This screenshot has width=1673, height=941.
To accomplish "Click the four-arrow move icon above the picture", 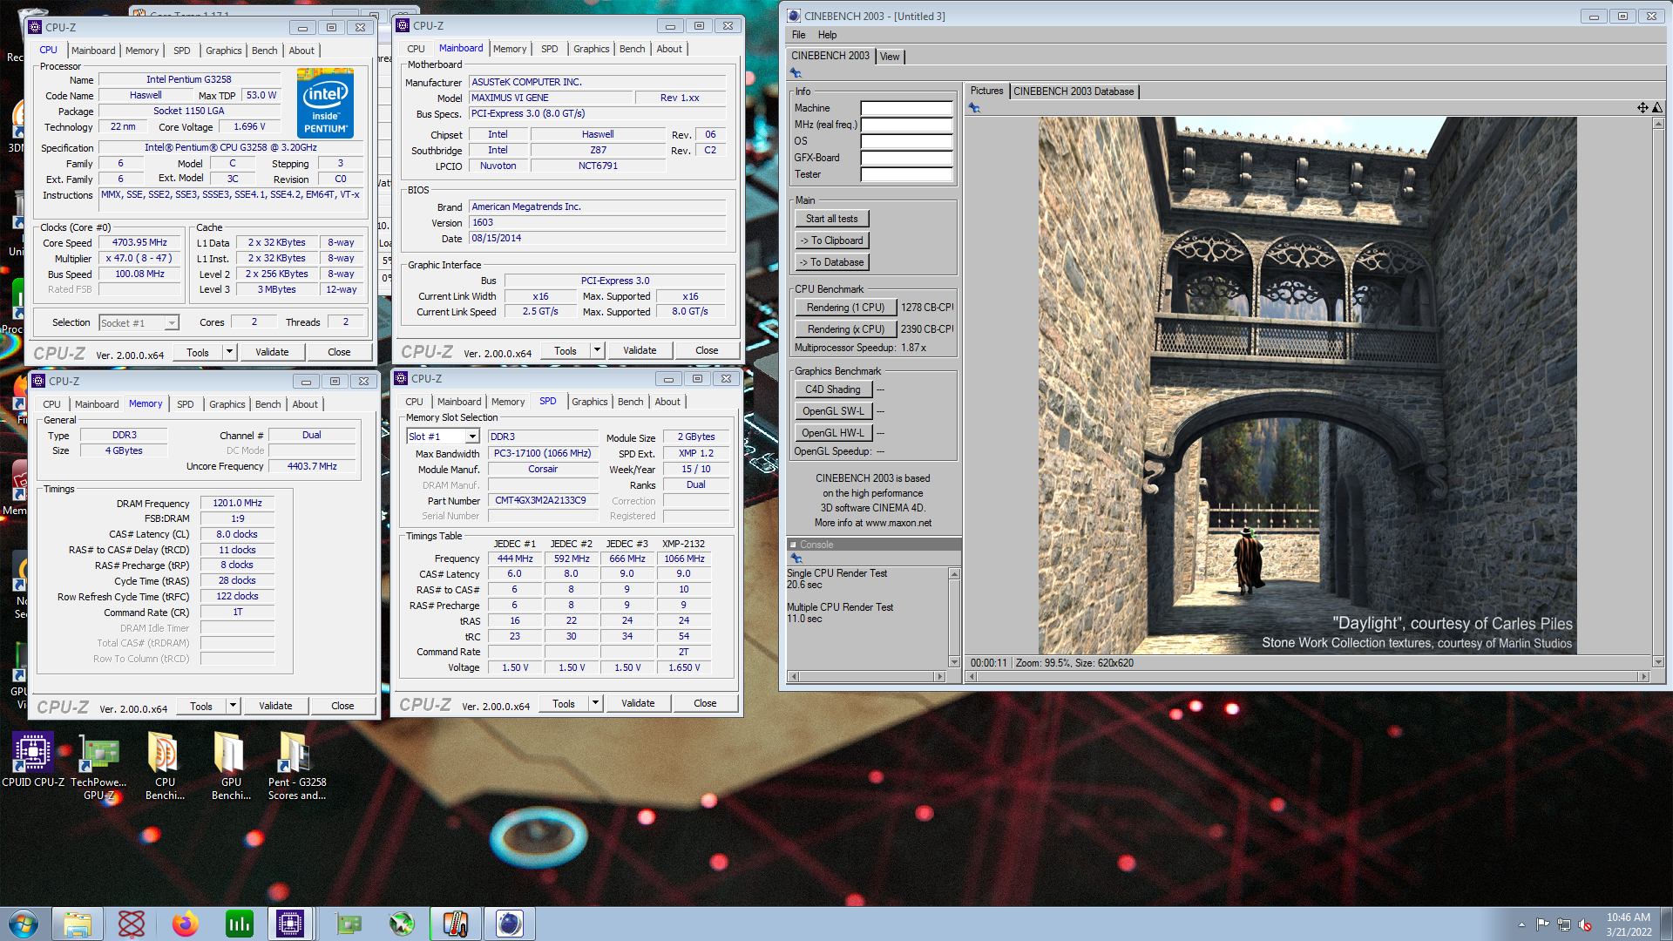I will click(x=1642, y=108).
